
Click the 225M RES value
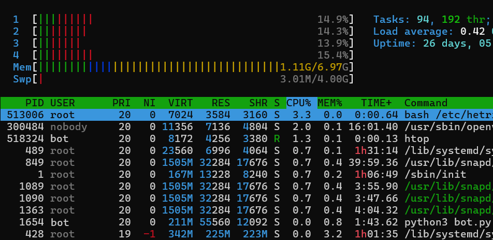tap(218, 234)
